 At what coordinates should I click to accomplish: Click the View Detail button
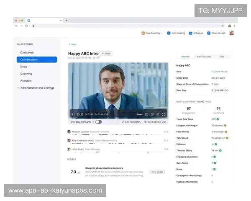coord(157,172)
